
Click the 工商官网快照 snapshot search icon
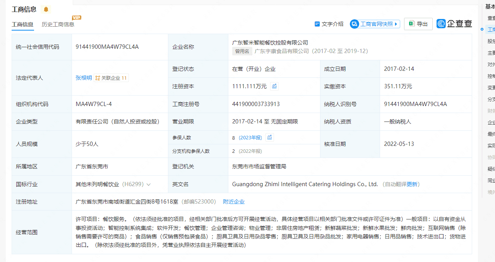coord(354,24)
